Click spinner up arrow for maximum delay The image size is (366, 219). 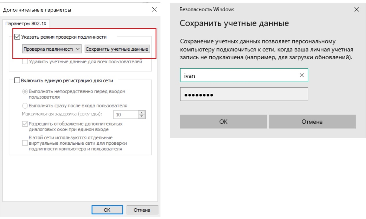(x=142, y=113)
